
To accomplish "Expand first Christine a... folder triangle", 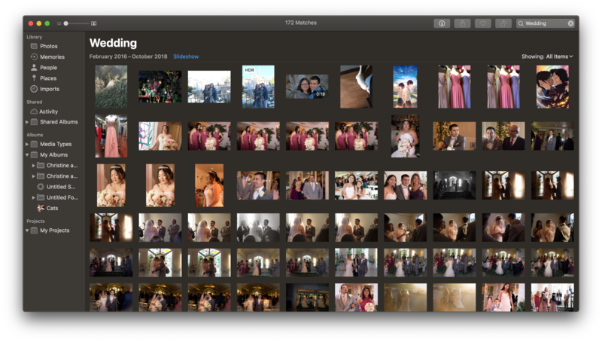I will [x=33, y=166].
